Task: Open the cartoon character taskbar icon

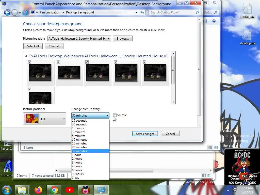Action: (85, 190)
